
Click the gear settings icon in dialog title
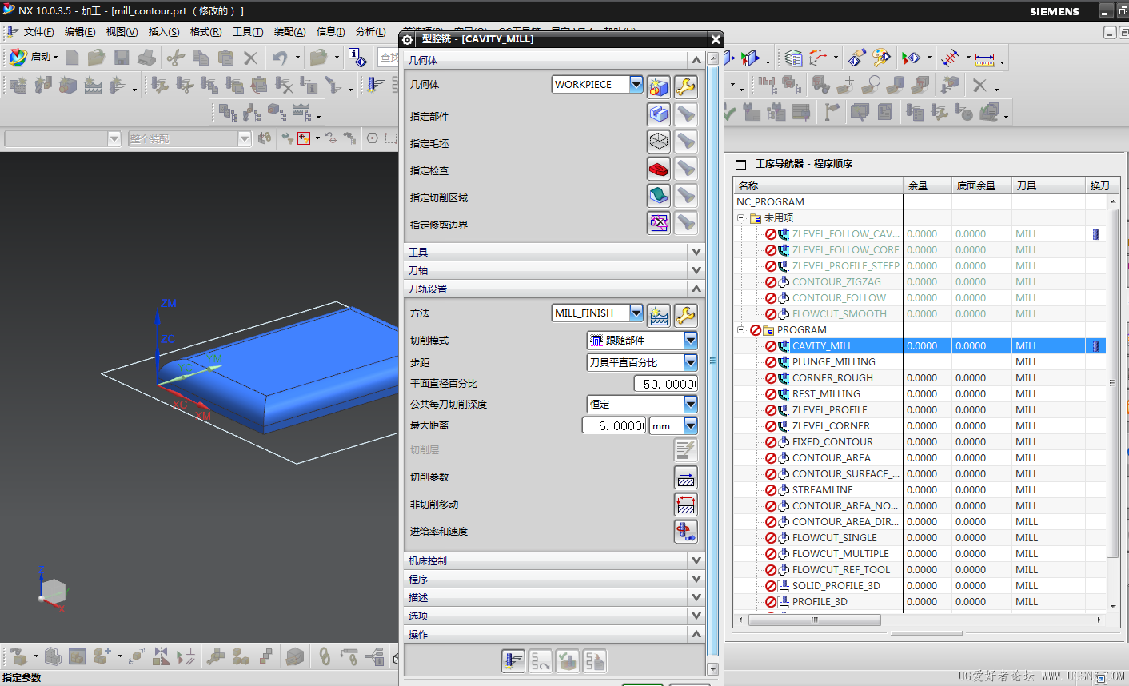click(x=408, y=39)
